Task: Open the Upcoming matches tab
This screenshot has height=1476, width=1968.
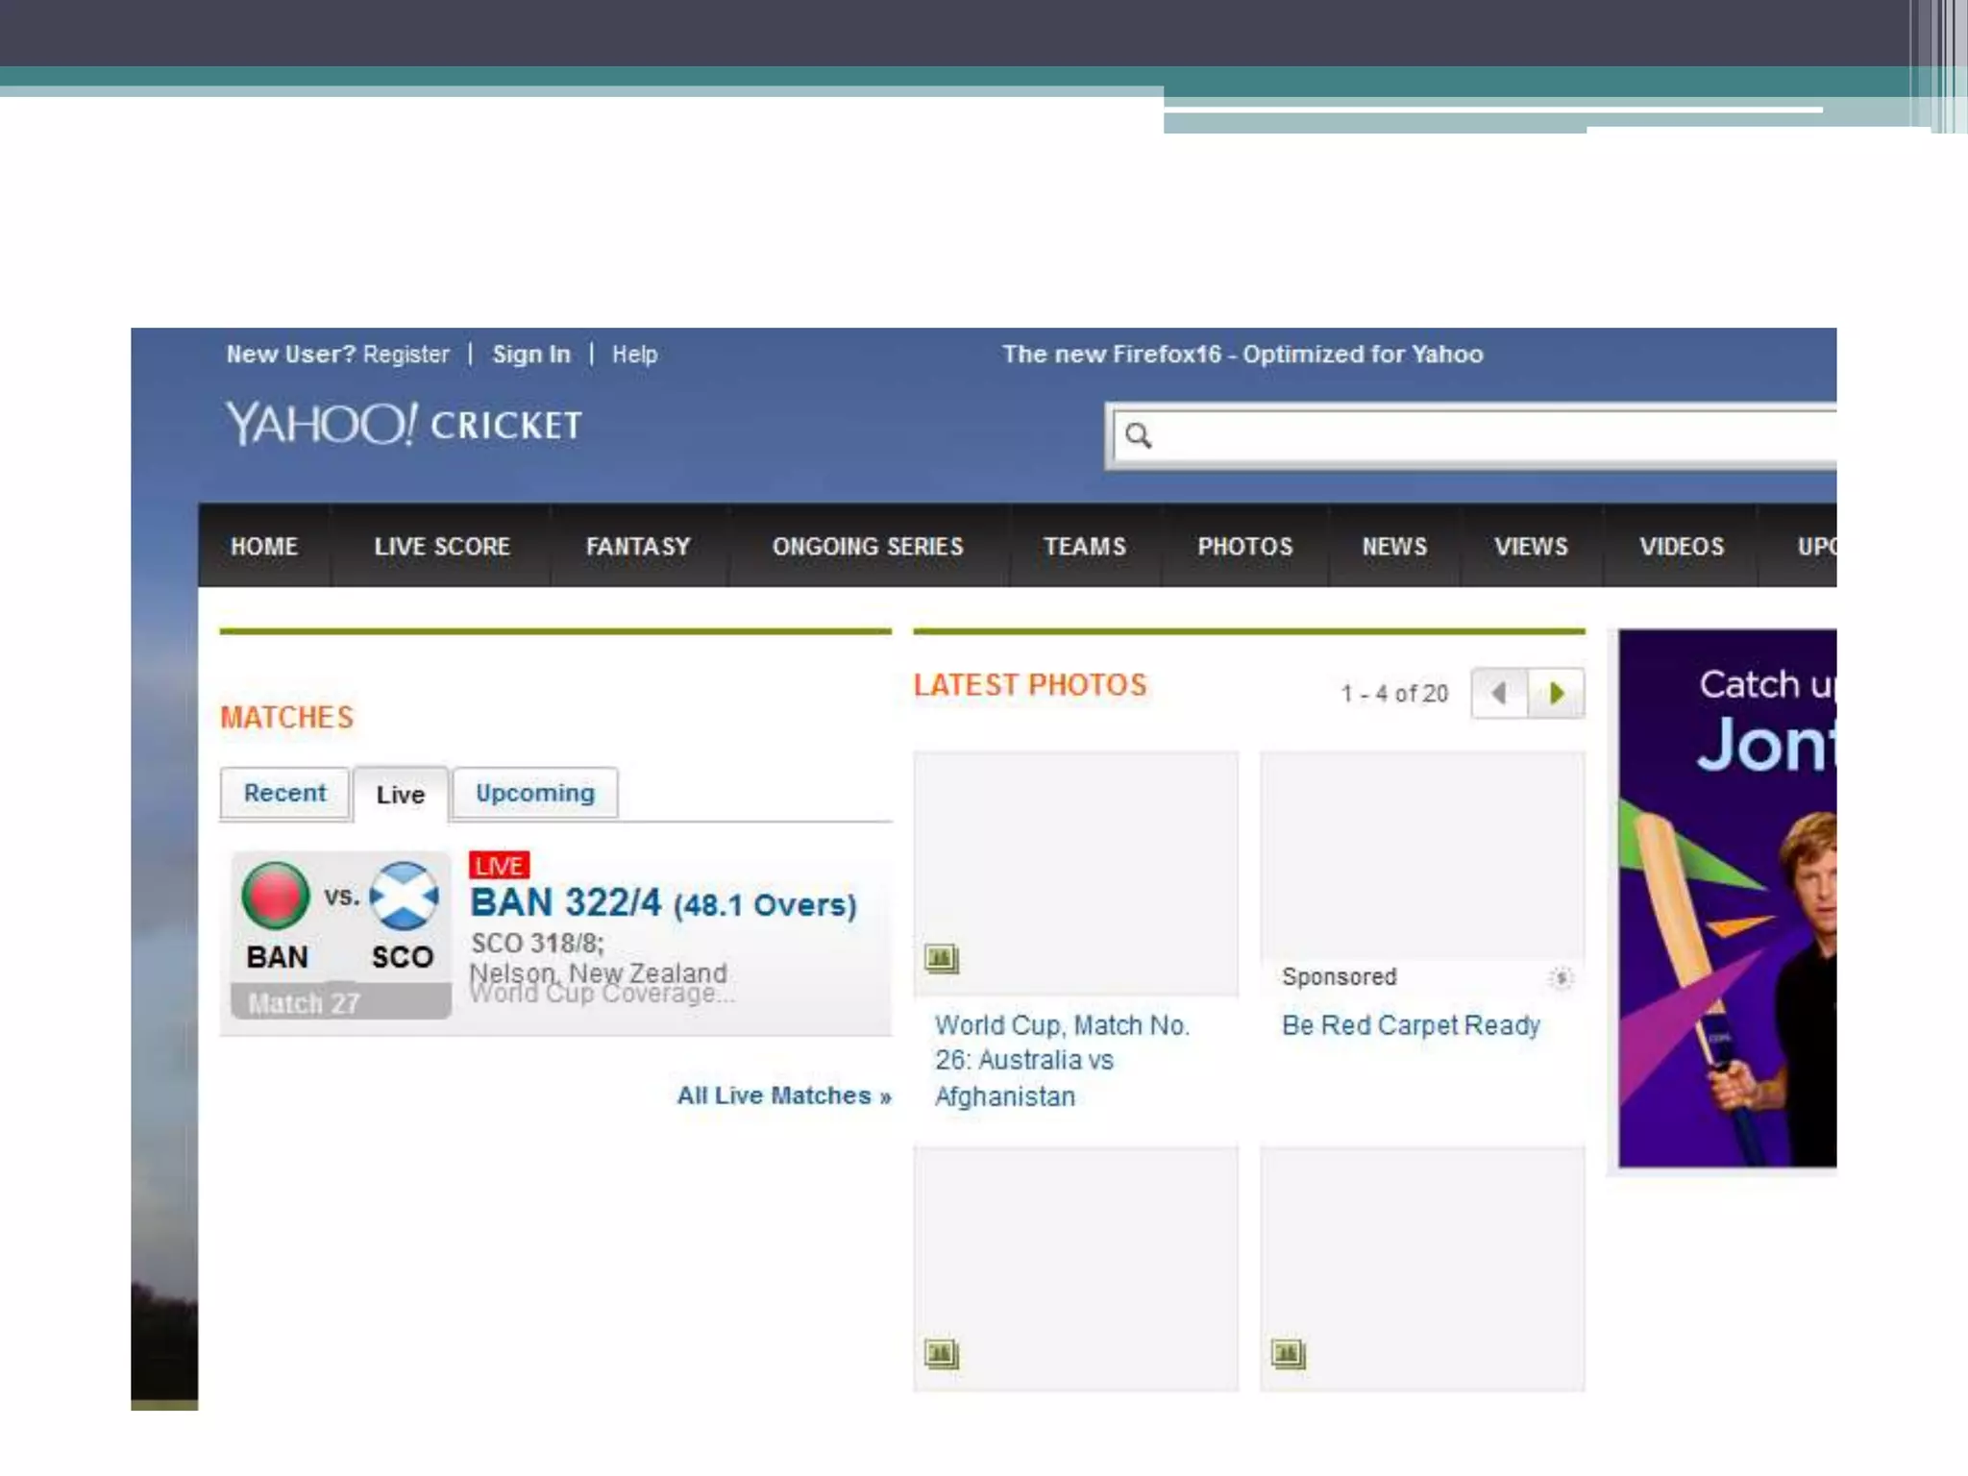Action: [x=535, y=793]
